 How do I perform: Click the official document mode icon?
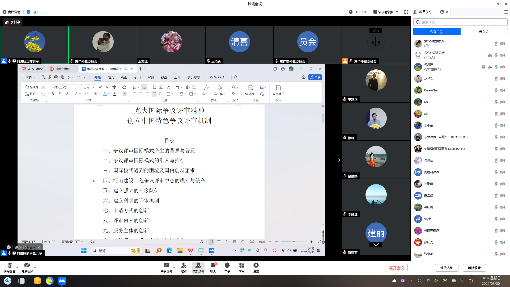coord(278,90)
